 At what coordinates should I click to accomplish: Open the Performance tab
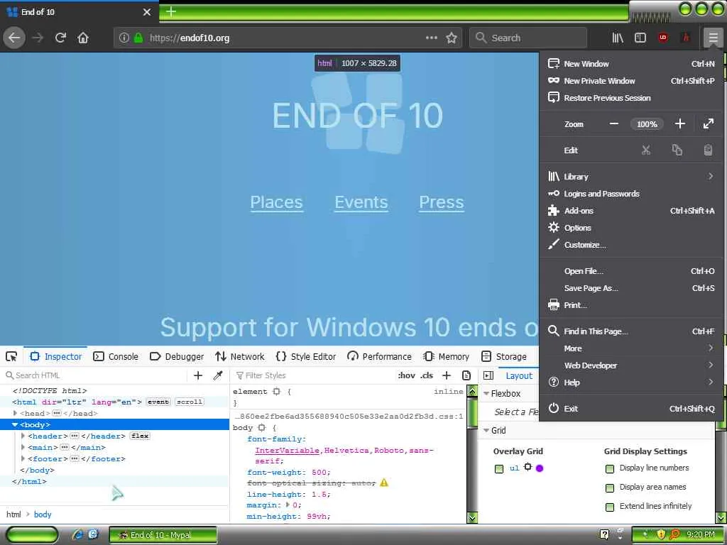(x=380, y=356)
